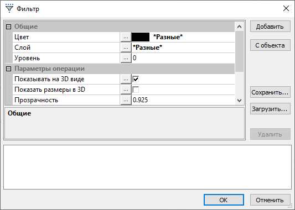Image resolution: width=295 pixels, height=210 pixels.
Task: Click the ellipsis button next to Уровень
Action: [126, 58]
